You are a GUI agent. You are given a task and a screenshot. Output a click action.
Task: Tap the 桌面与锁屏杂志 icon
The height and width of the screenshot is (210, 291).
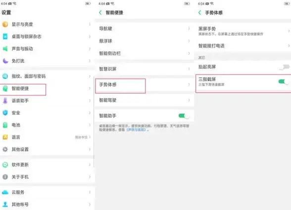(5, 37)
